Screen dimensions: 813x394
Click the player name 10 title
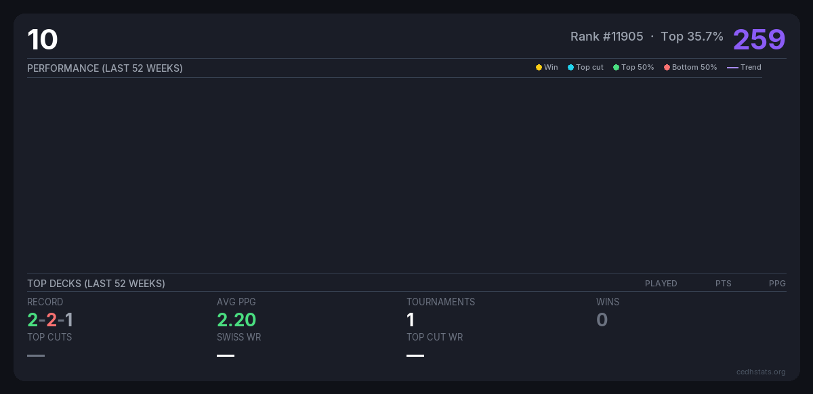pyautogui.click(x=43, y=40)
